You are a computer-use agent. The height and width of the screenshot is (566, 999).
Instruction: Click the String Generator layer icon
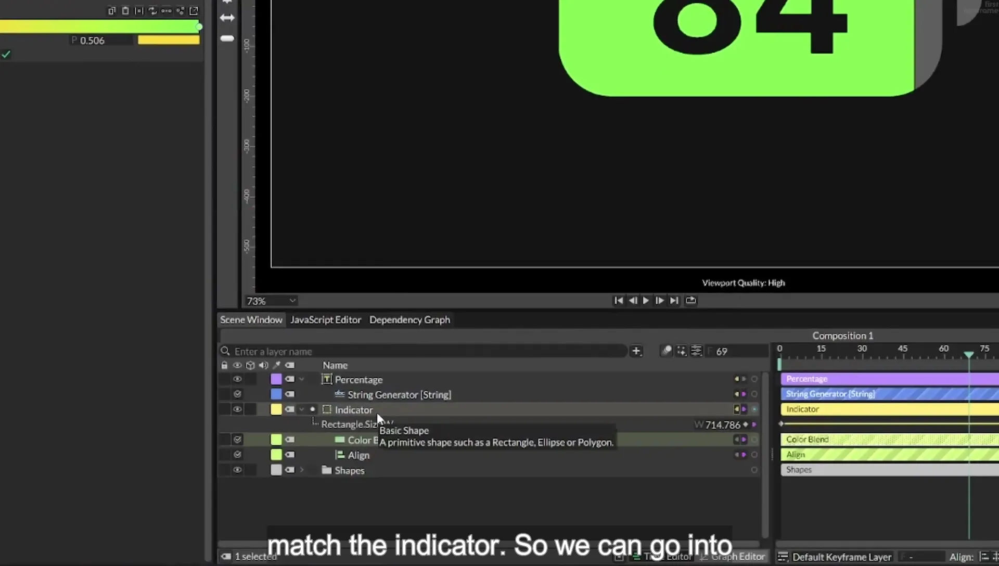pyautogui.click(x=340, y=394)
